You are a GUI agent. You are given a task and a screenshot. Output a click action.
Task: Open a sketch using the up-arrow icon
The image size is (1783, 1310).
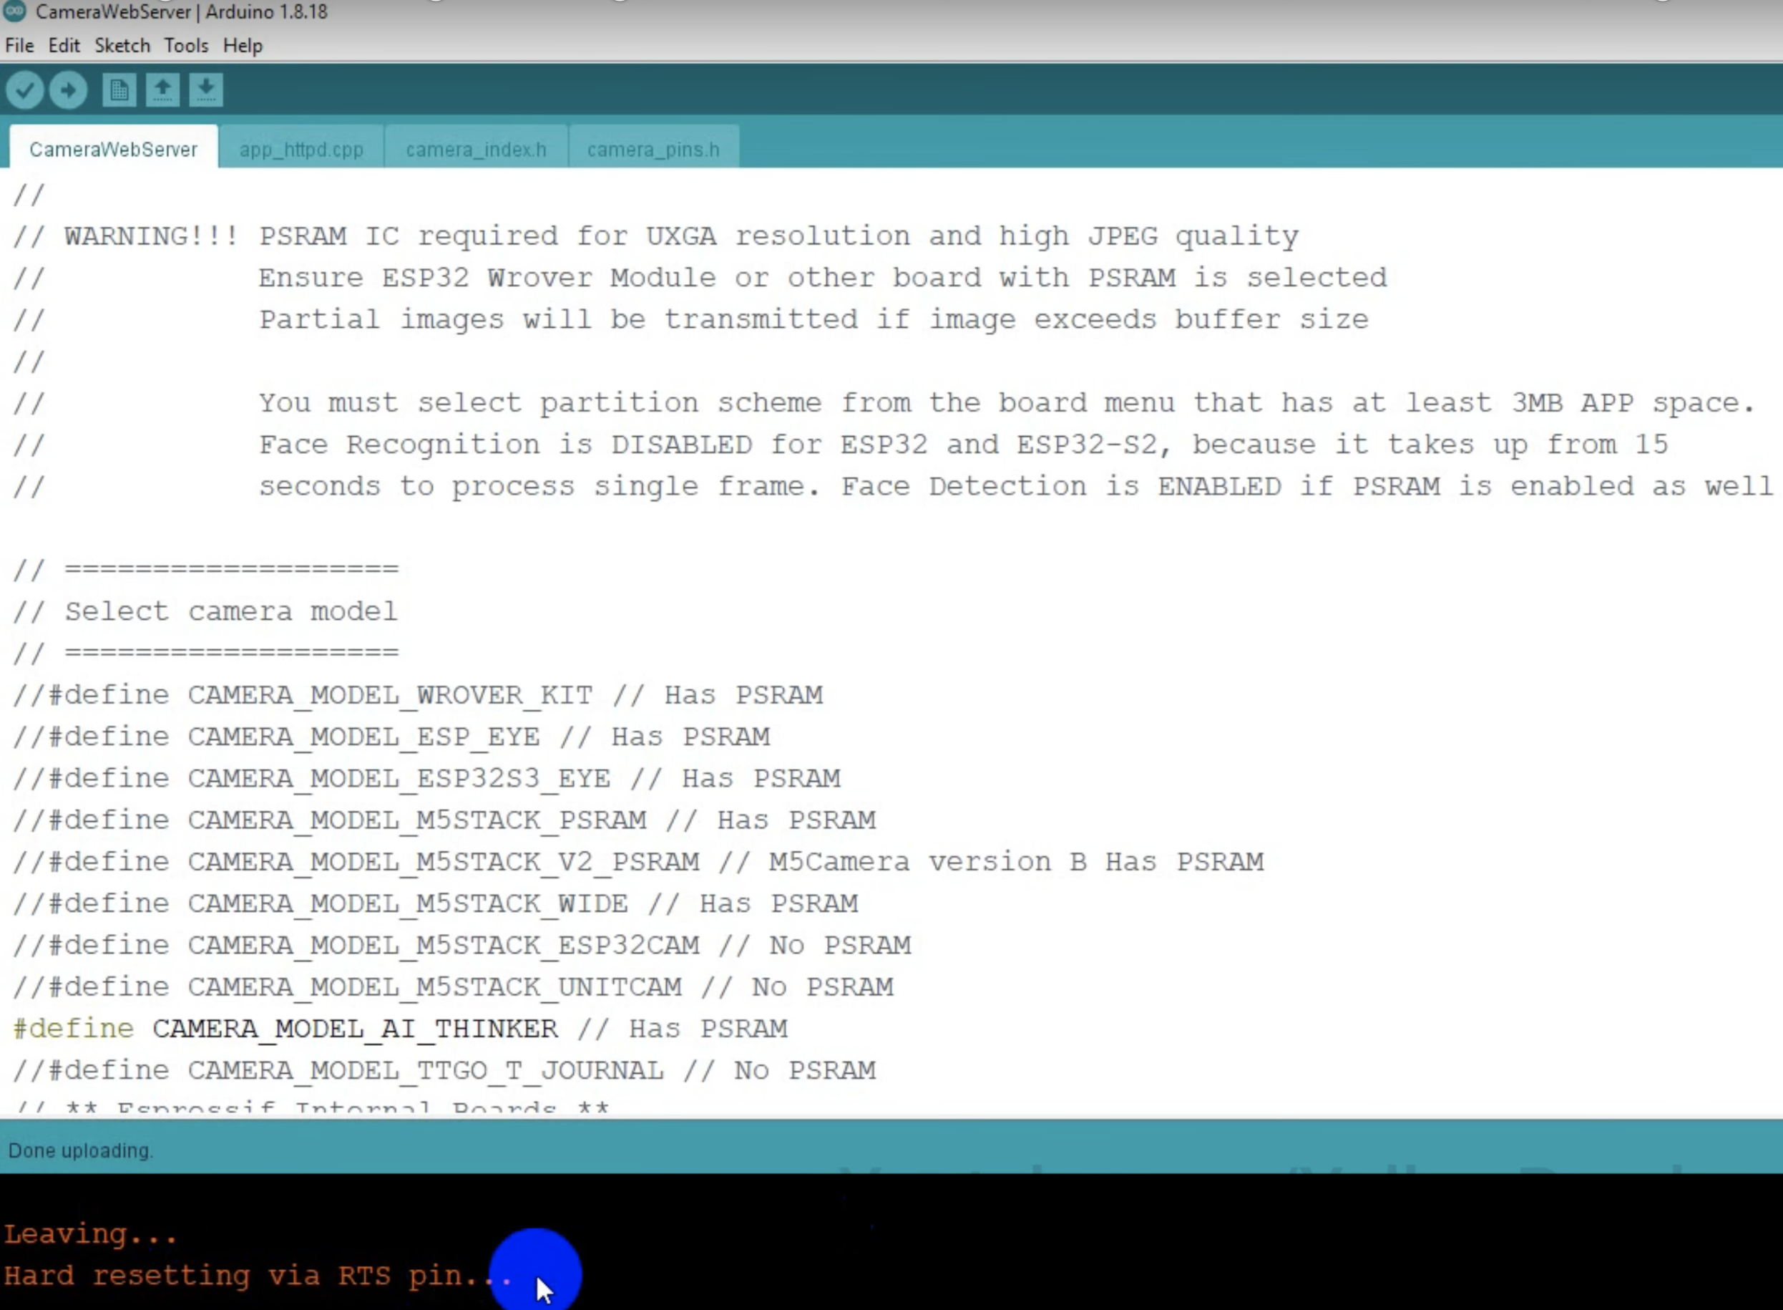pos(162,90)
